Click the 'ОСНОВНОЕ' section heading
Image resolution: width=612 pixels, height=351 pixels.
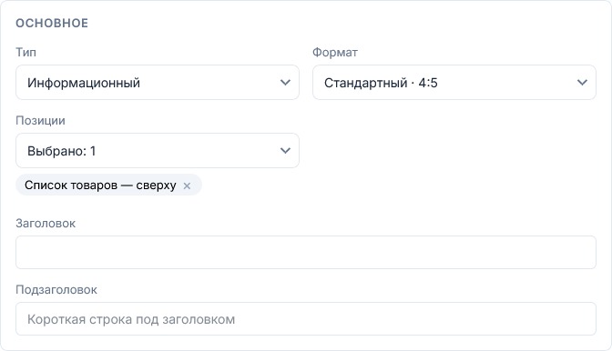pyautogui.click(x=52, y=23)
